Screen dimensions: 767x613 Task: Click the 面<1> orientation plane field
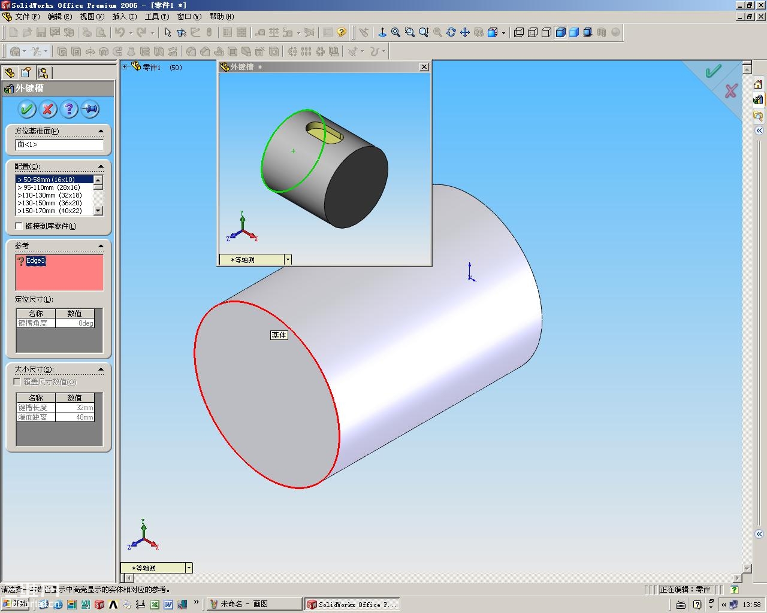(x=59, y=144)
